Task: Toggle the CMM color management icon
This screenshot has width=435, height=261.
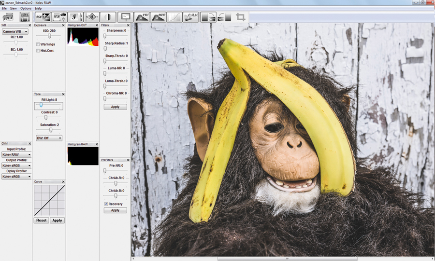Action: pyautogui.click(x=191, y=17)
